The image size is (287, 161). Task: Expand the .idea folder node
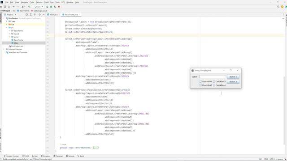[7, 21]
